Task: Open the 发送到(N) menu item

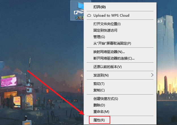Action: (120, 75)
